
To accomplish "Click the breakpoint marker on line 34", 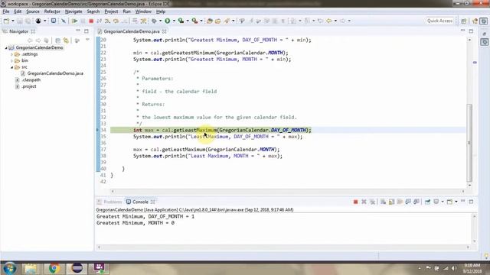I will [97, 130].
